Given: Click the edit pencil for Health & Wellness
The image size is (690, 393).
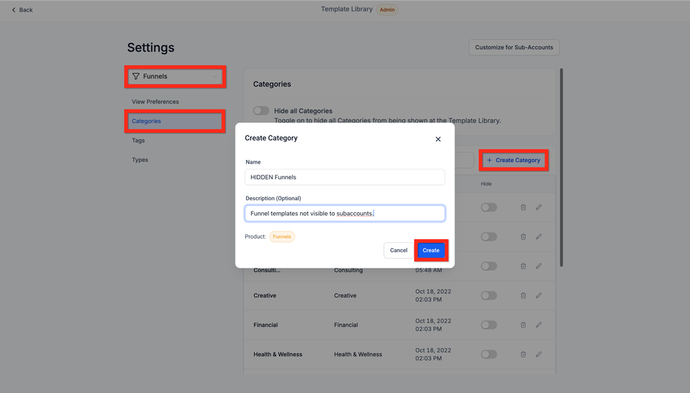Looking at the screenshot, I should [538, 354].
